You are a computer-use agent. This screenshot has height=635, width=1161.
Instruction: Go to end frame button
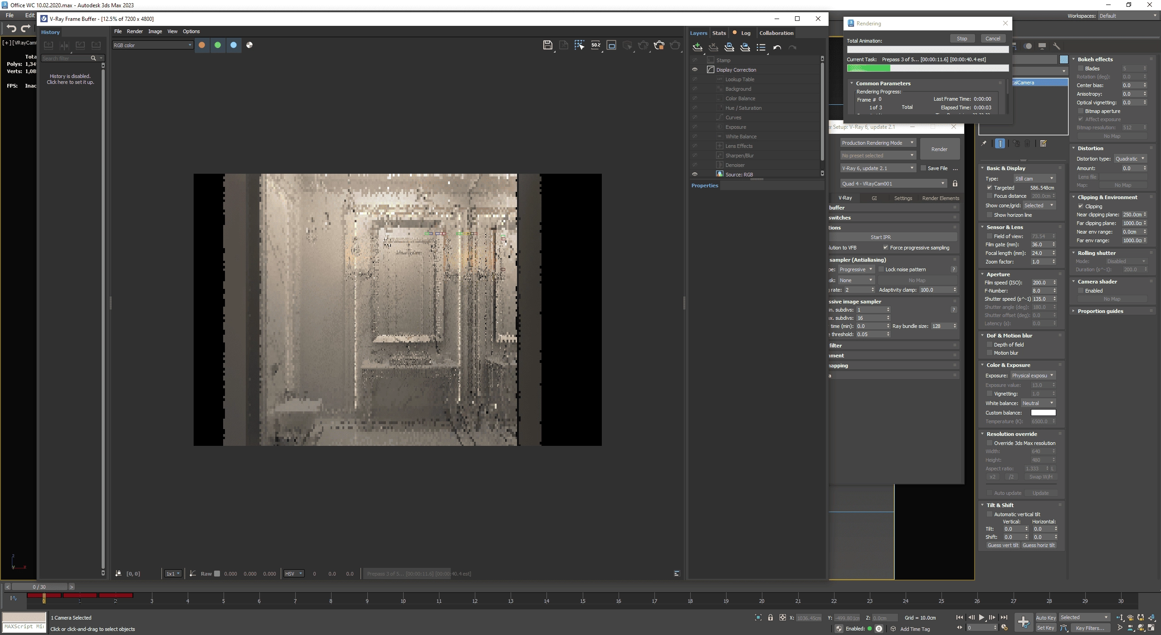click(x=1004, y=617)
